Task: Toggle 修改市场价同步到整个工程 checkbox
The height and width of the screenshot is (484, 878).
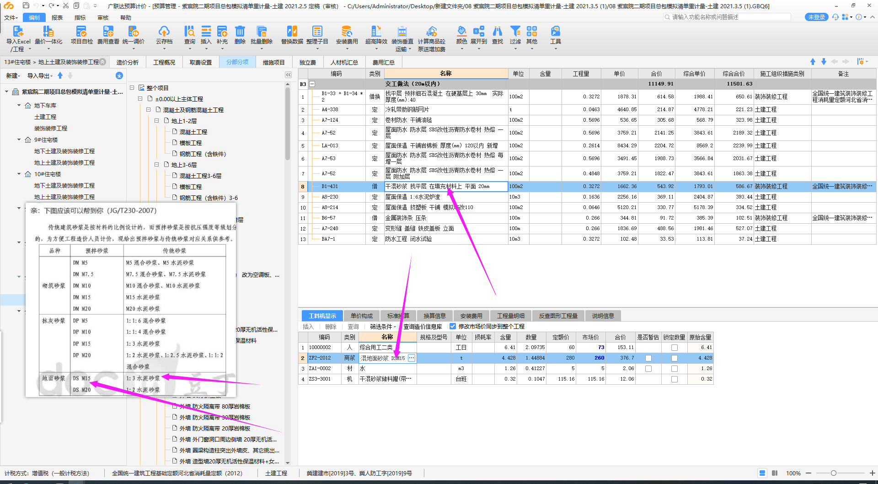Action: 453,327
